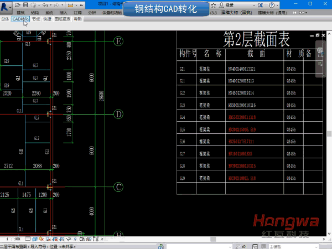Open the 结构 ribbon tab

pos(35,13)
